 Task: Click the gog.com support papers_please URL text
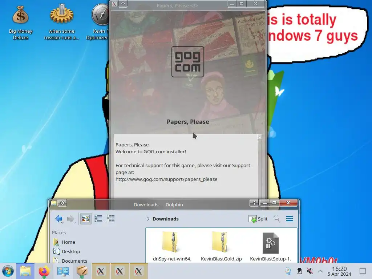coord(166,179)
